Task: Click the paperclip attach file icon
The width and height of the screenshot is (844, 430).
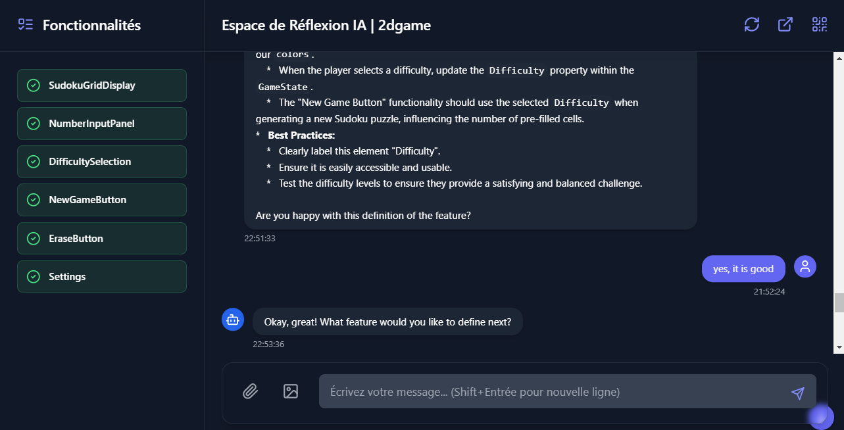Action: click(250, 391)
